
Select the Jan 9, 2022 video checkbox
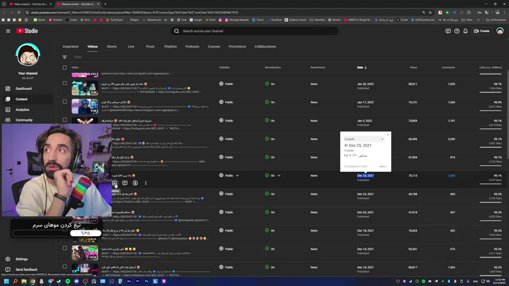pyautogui.click(x=65, y=120)
